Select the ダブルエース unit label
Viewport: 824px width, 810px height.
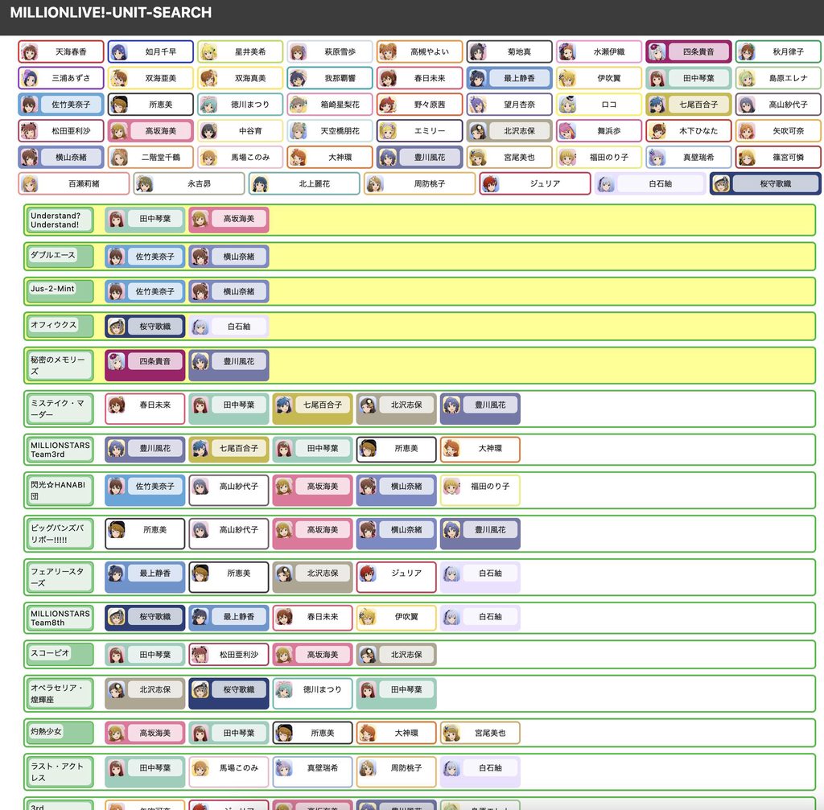click(x=60, y=257)
